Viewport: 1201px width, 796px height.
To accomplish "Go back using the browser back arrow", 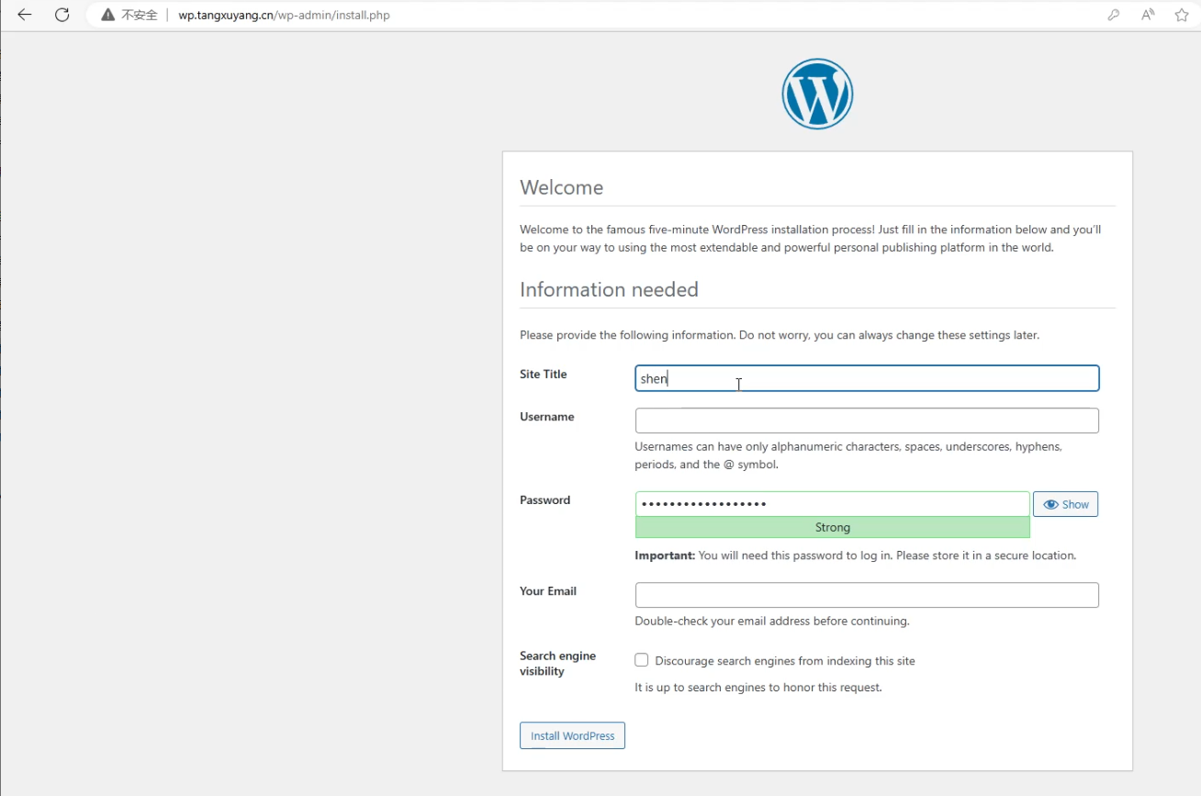I will (25, 15).
